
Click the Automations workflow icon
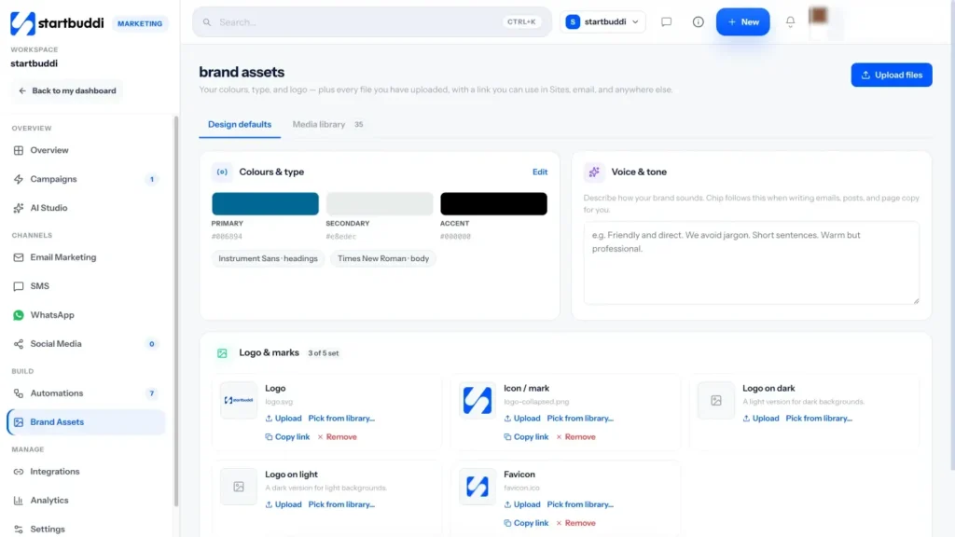point(19,393)
